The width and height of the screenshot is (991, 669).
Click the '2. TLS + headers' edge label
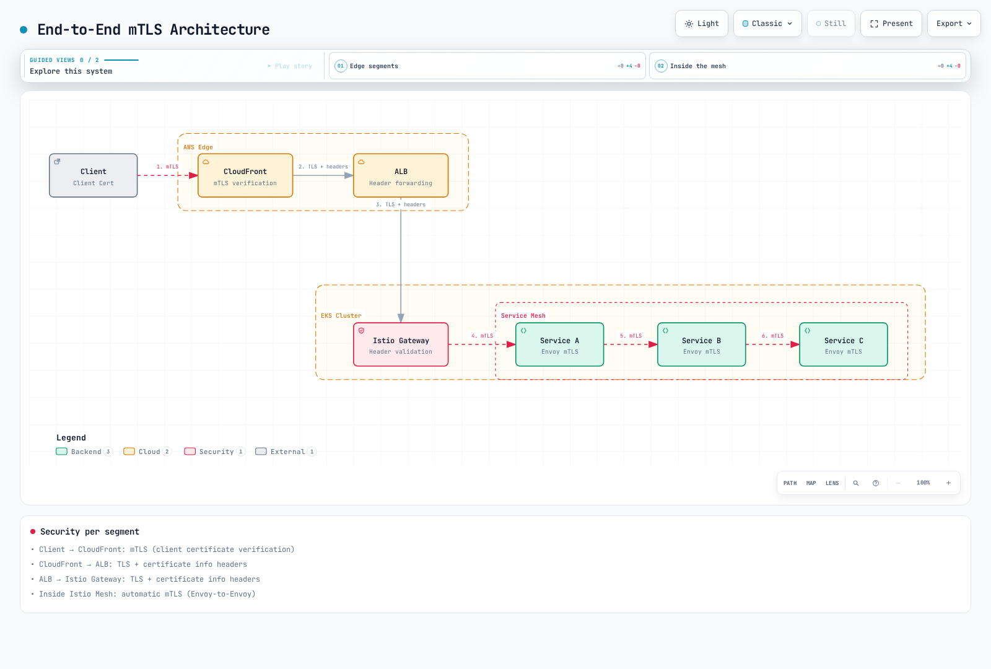(x=323, y=167)
